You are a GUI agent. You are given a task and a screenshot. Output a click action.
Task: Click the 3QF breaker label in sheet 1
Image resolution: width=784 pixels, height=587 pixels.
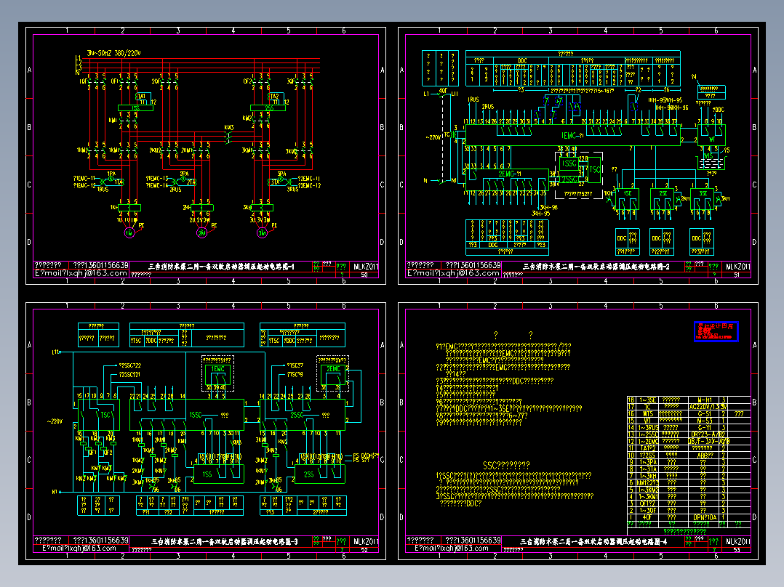click(290, 81)
